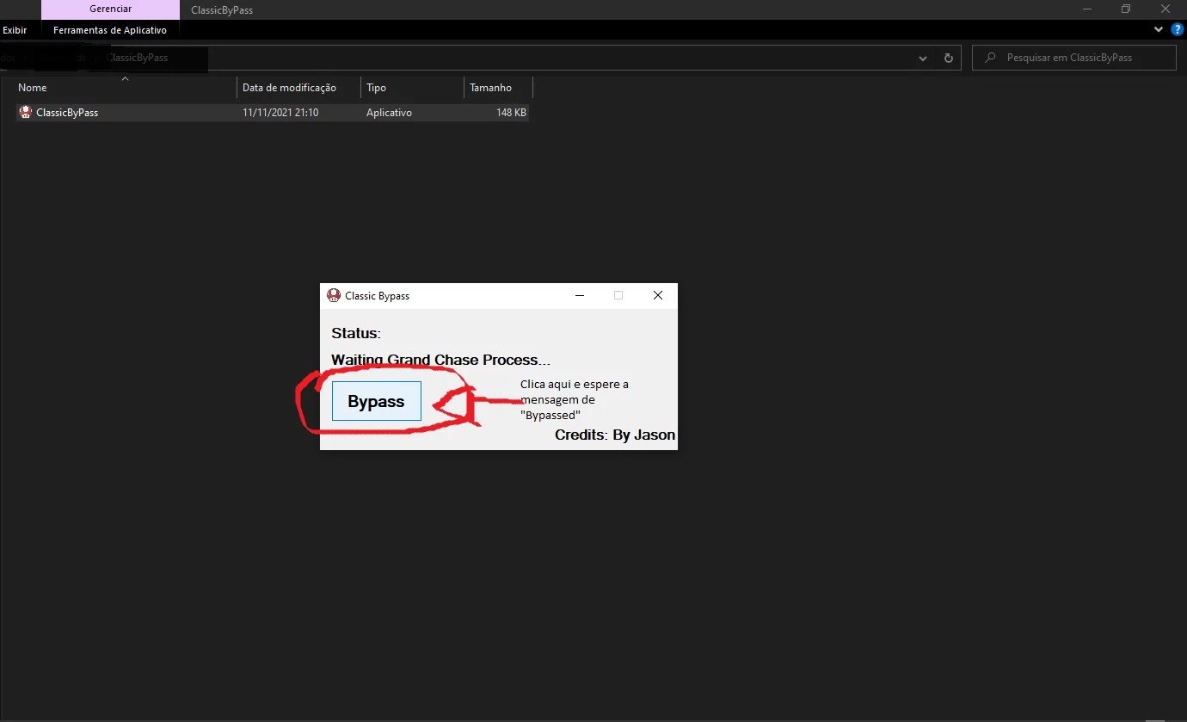Sort files by the Tipo column
The width and height of the screenshot is (1187, 722).
pos(377,88)
